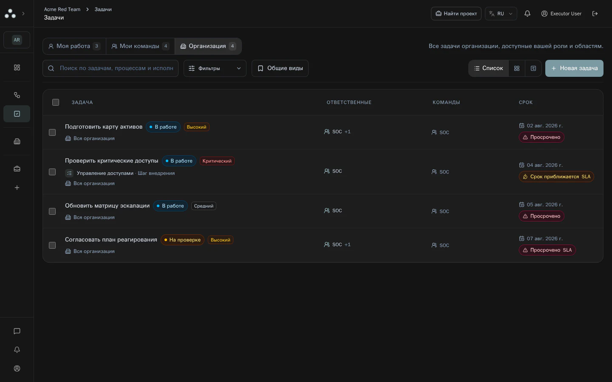Viewport: 612px width, 382px height.
Task: Open notifications bell in top bar
Action: pos(527,14)
